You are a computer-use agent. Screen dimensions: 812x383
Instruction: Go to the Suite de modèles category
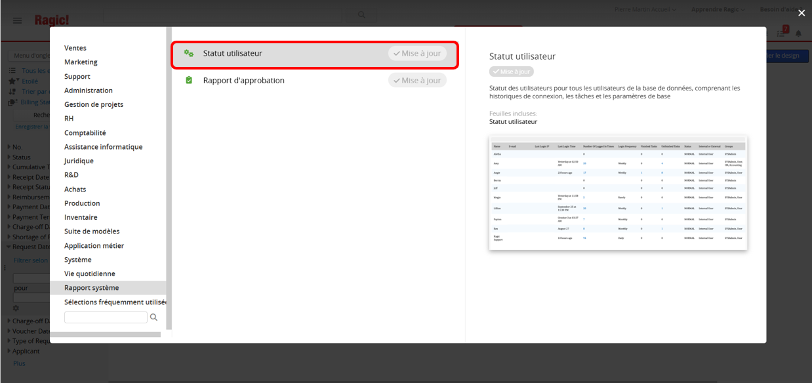92,232
